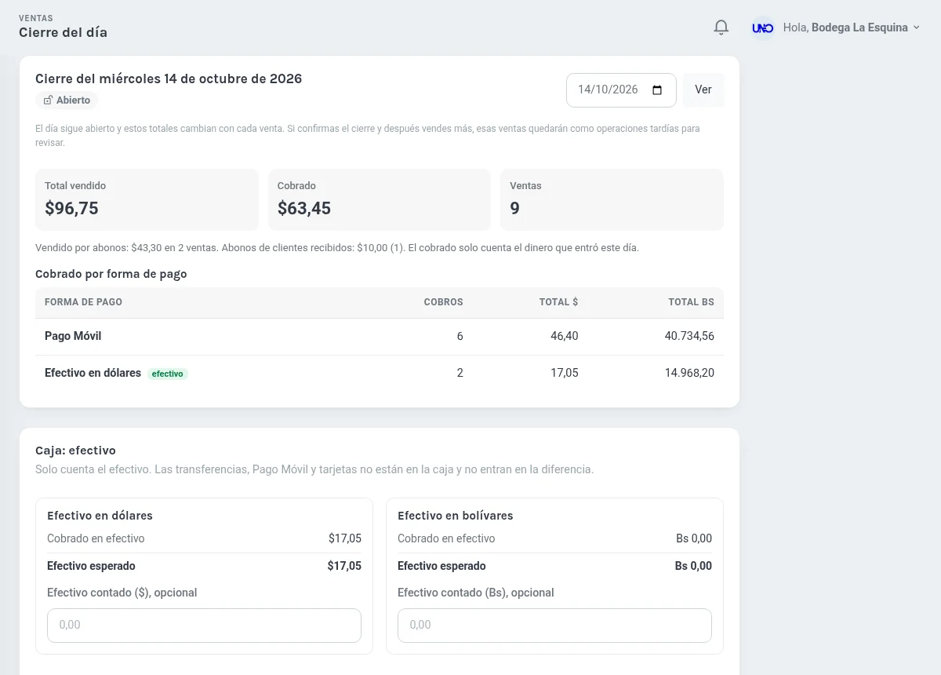Image resolution: width=941 pixels, height=675 pixels.
Task: Click Efectivo esperado value Bs 0,00
Action: (x=693, y=566)
